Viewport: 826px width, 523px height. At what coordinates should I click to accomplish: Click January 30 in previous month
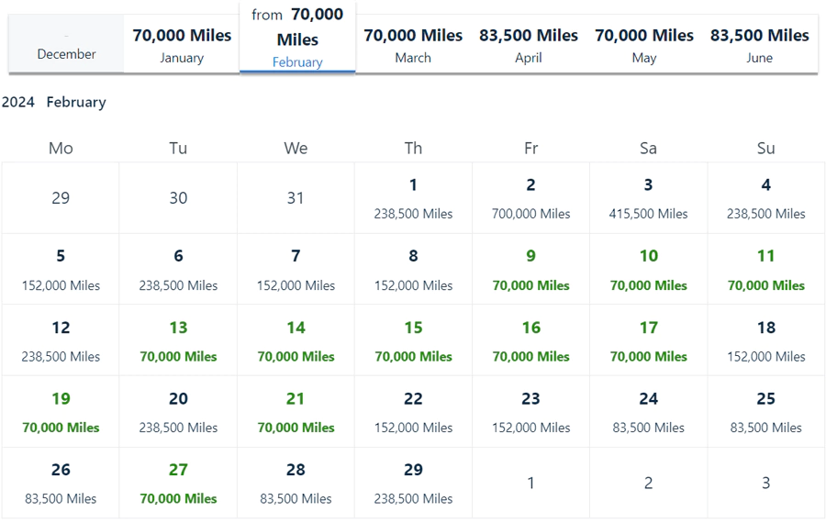click(x=178, y=198)
